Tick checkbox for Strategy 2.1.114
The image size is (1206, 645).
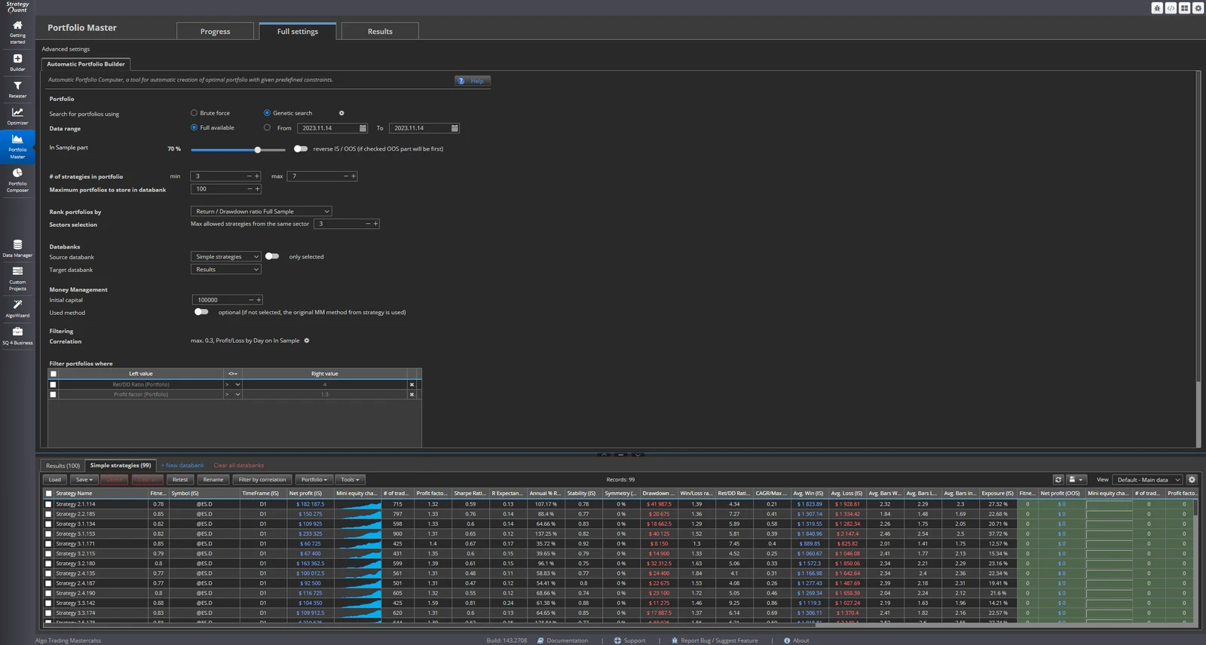49,504
